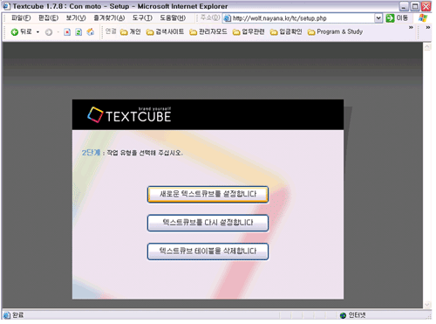Open the Program & Study links folder
This screenshot has width=436, height=324.
[336, 31]
